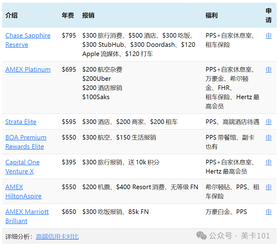Open the Chase Sapphire Reserve link

point(28,40)
